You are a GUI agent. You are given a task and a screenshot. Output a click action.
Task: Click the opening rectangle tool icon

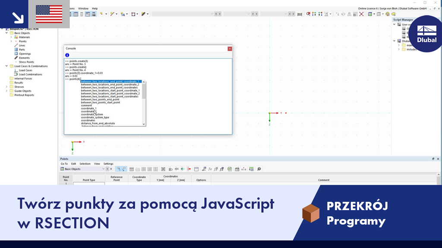[x=133, y=14]
